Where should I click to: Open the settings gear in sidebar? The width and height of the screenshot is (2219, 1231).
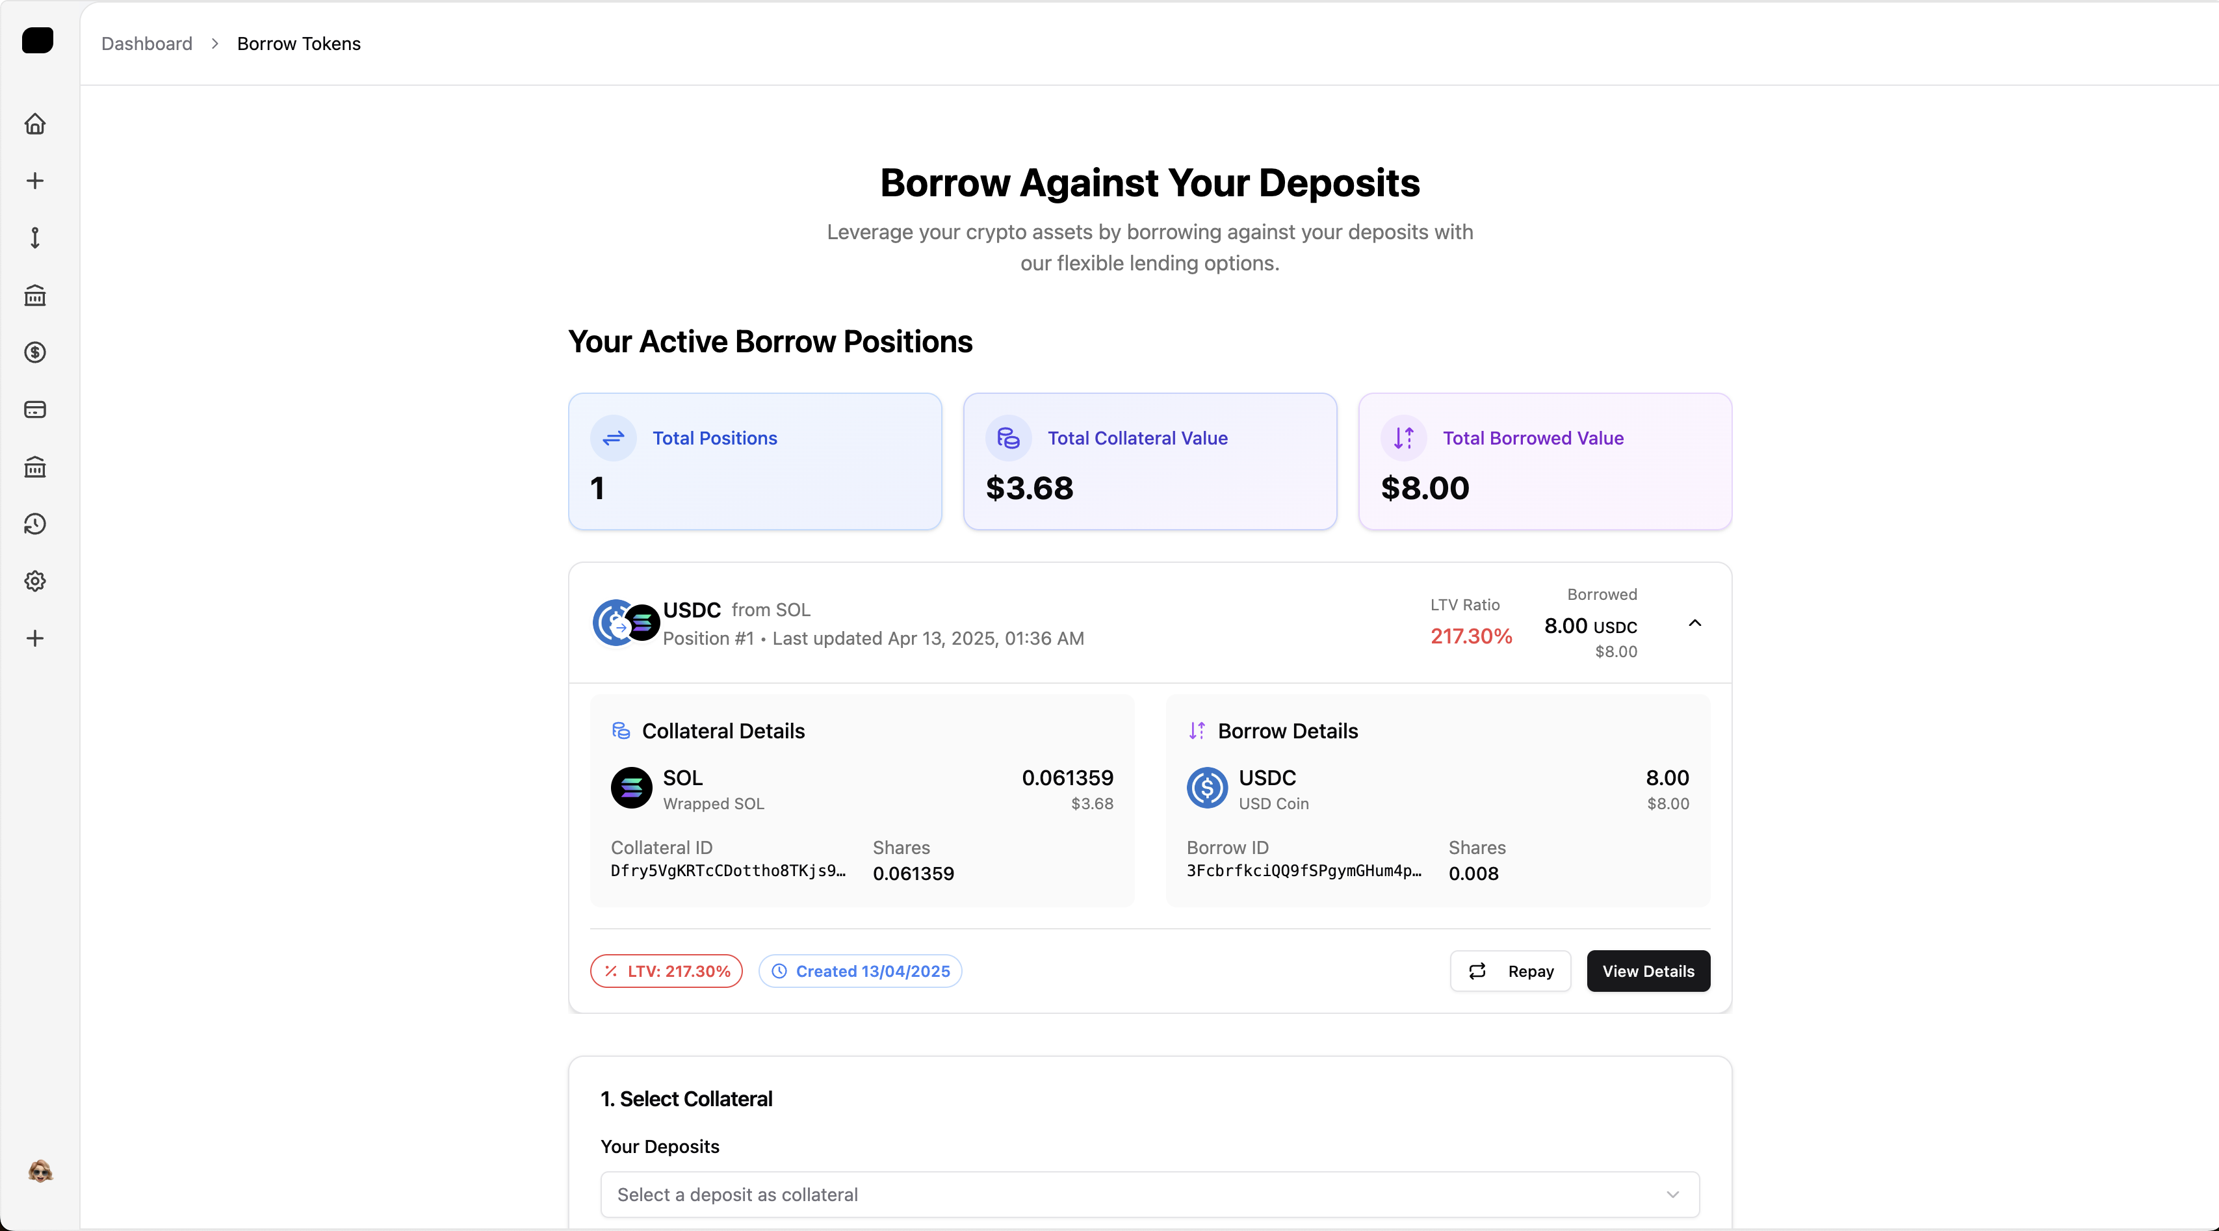pyautogui.click(x=35, y=580)
